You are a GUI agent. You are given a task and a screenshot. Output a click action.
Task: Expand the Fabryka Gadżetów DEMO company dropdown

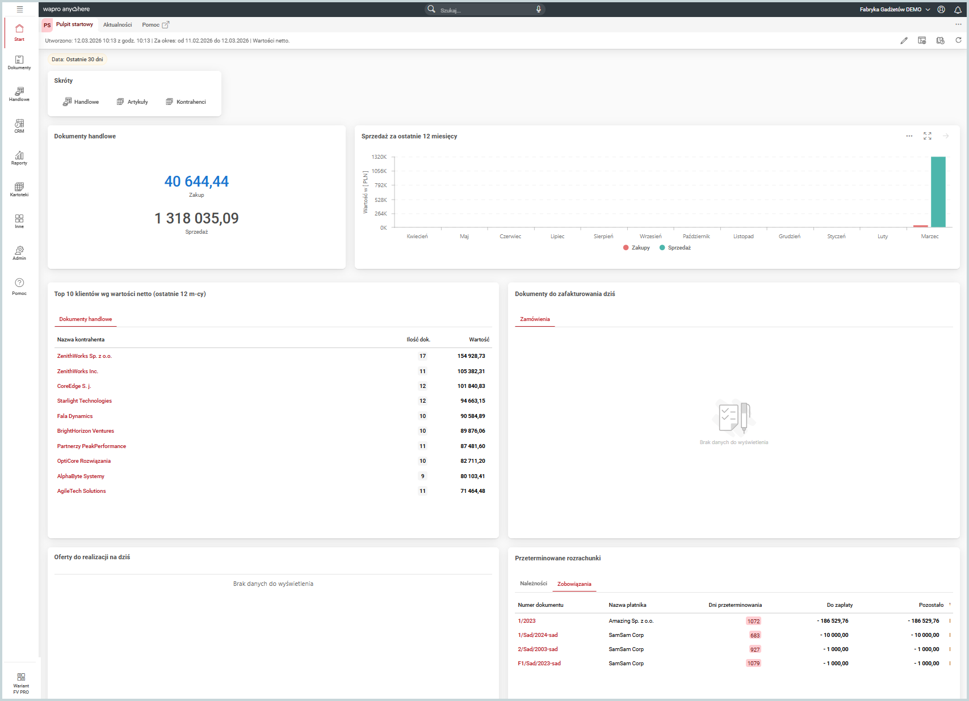895,10
